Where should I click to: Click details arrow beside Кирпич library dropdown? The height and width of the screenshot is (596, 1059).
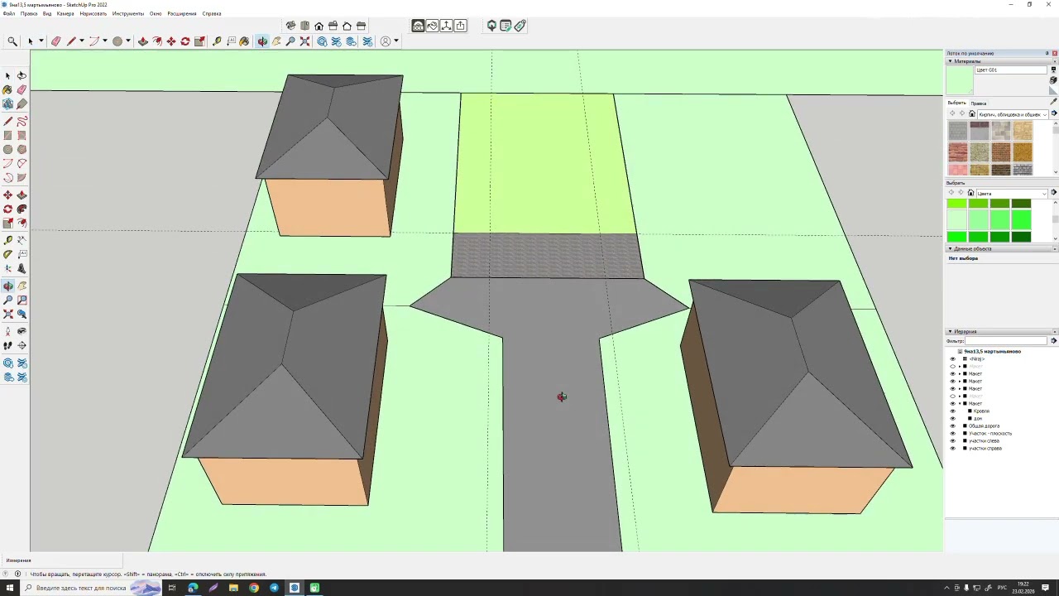point(1054,113)
